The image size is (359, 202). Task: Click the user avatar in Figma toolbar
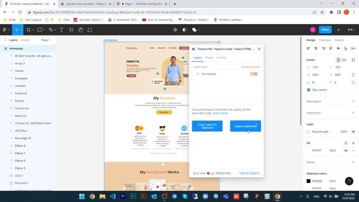tap(313, 30)
